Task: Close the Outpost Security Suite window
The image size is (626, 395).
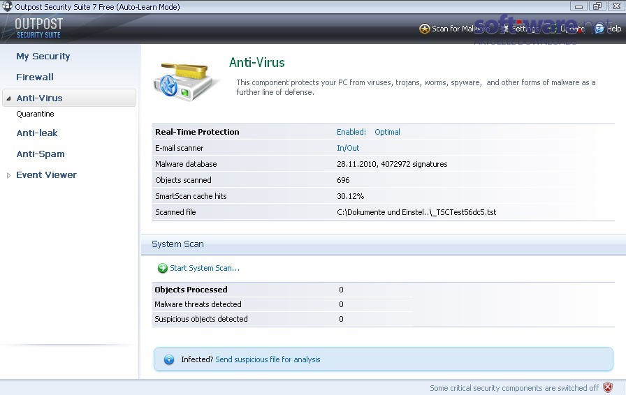Action: point(616,6)
